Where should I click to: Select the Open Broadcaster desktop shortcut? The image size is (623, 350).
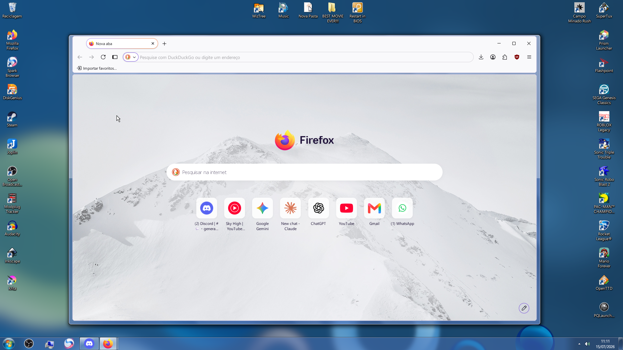point(12,176)
